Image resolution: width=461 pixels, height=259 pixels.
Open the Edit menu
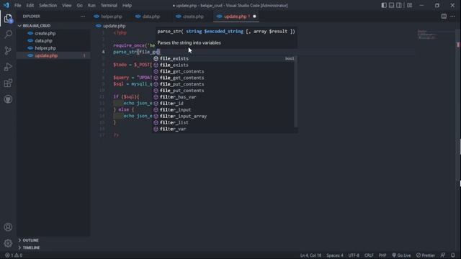point(30,5)
